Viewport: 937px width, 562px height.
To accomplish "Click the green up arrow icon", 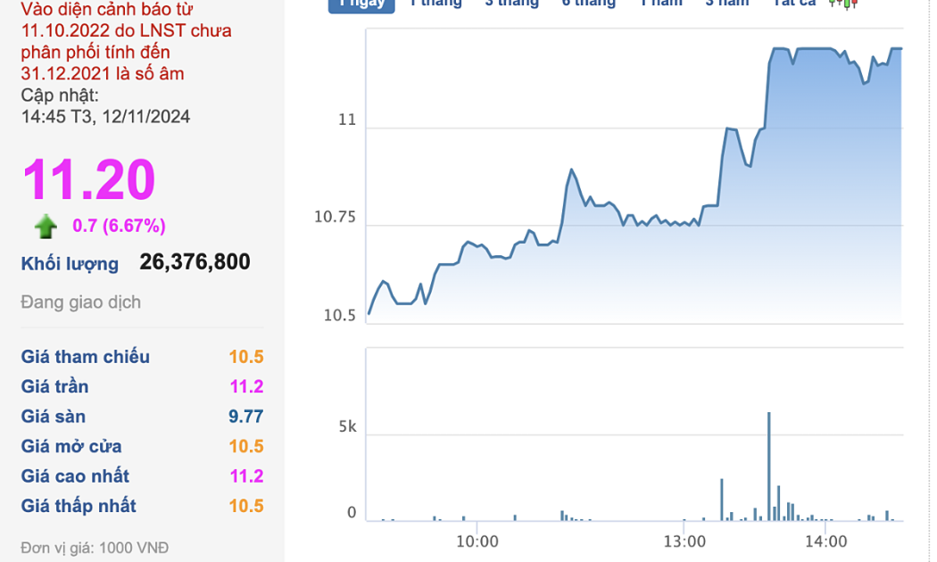I will 46,227.
